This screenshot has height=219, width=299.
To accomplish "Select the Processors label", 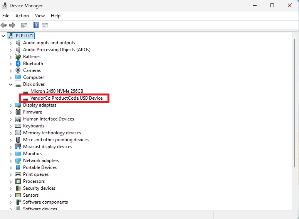I will coord(34,181).
